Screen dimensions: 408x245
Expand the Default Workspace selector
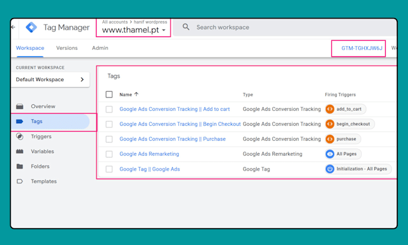[x=50, y=80]
